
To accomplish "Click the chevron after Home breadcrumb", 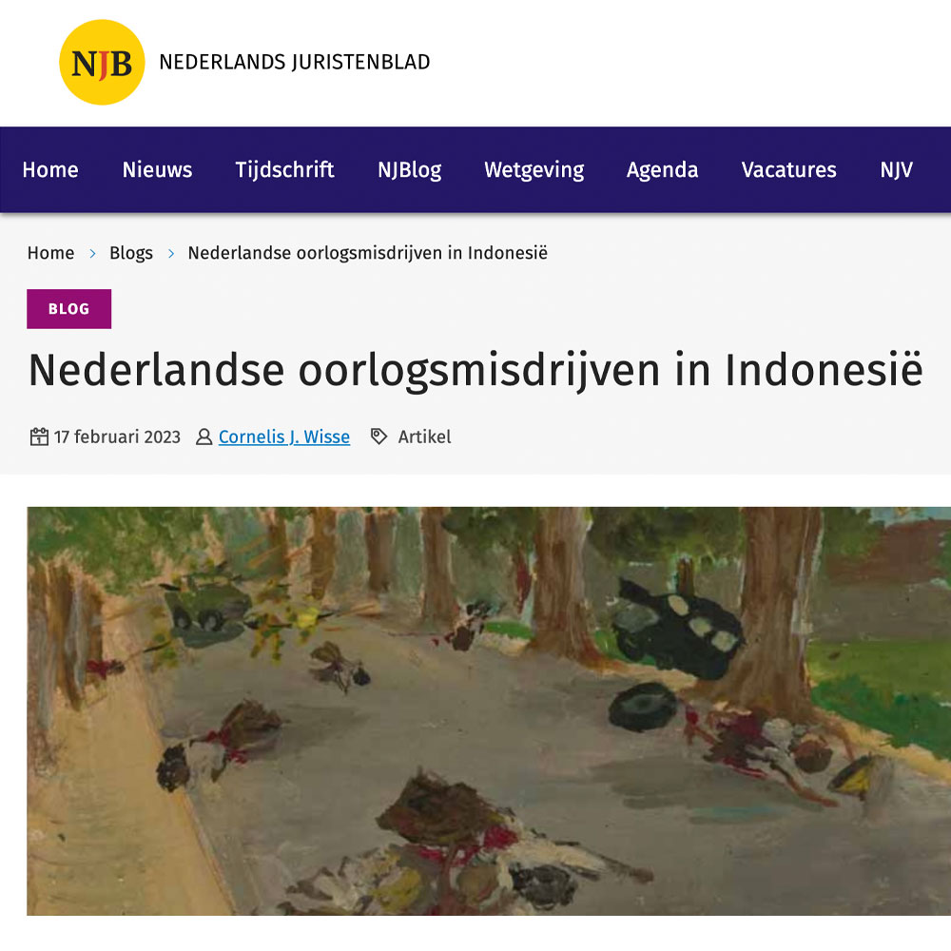I will (93, 254).
